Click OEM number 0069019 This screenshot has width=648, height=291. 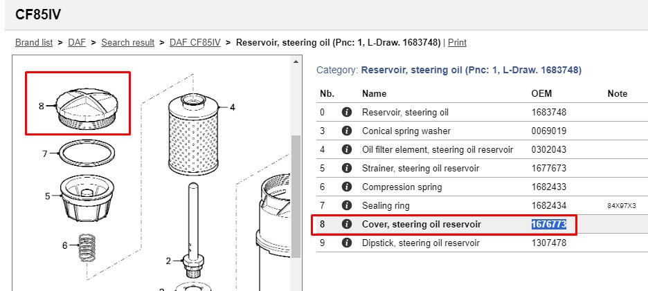coord(549,131)
